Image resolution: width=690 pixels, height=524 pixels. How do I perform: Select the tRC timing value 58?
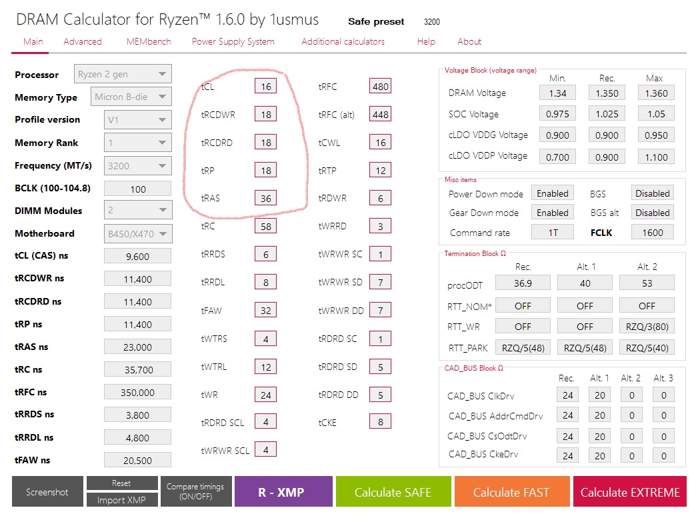pyautogui.click(x=266, y=226)
